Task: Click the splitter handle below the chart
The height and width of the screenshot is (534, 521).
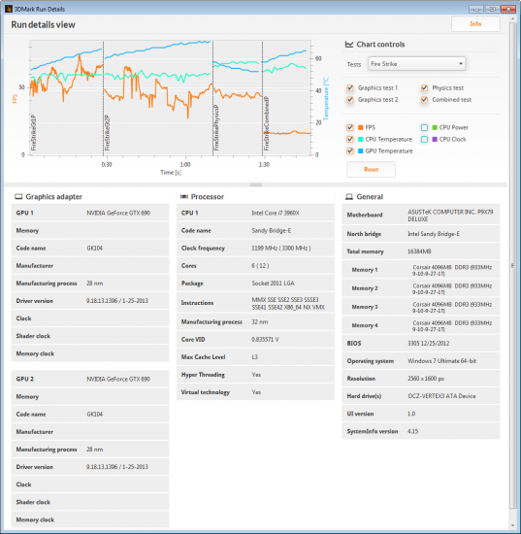Action: point(256,184)
